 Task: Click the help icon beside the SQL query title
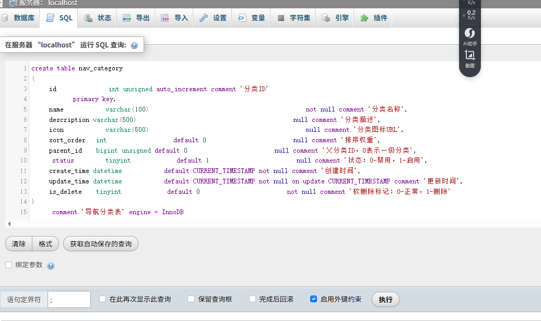click(x=134, y=45)
